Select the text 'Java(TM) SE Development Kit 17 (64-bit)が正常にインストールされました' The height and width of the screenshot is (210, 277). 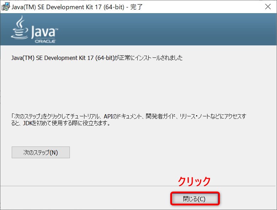(97, 58)
